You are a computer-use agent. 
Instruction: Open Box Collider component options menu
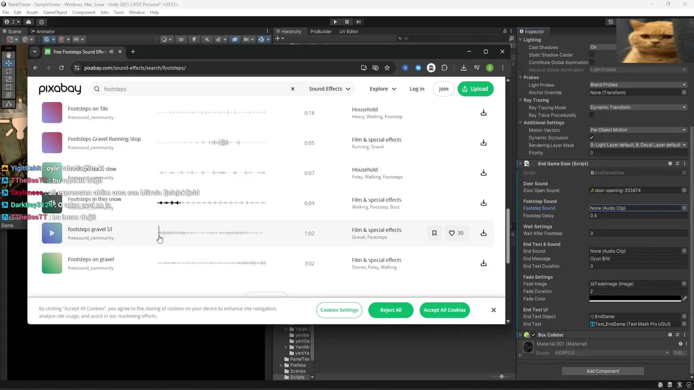coord(684,335)
